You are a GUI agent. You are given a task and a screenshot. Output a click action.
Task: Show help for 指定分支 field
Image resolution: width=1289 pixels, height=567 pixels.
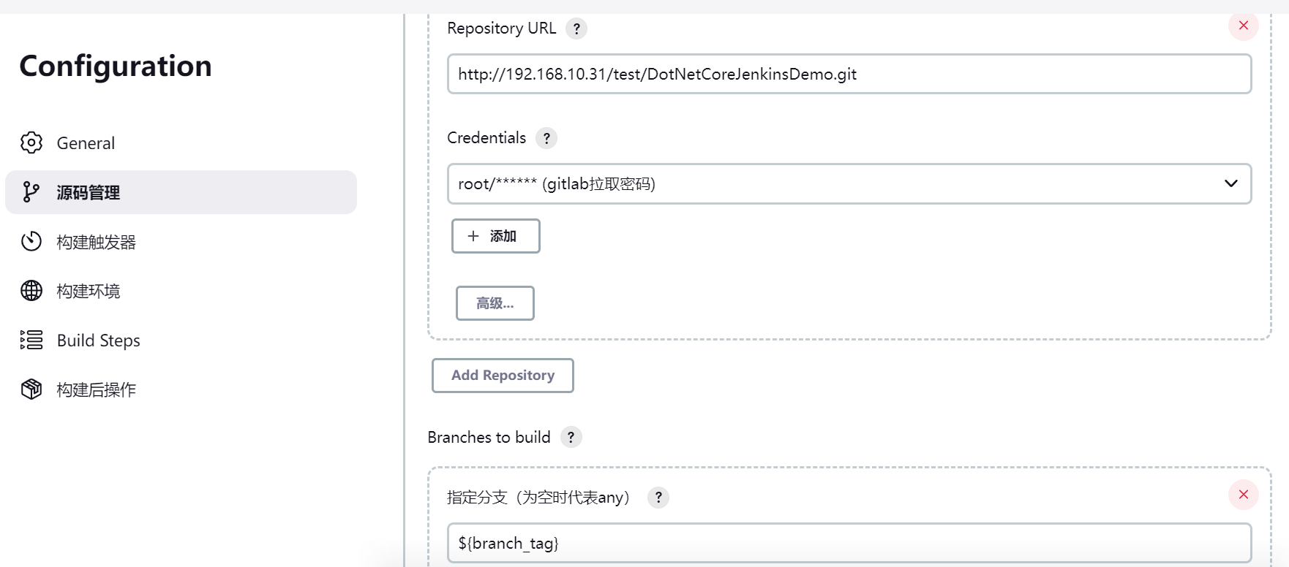pyautogui.click(x=658, y=498)
